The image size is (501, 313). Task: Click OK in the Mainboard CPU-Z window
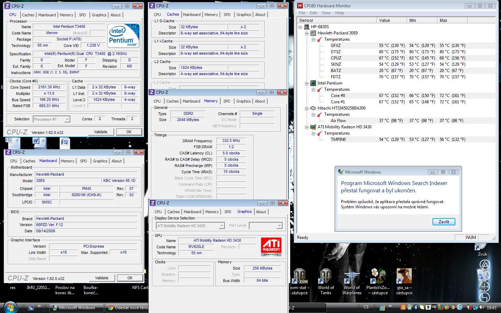pos(130,278)
